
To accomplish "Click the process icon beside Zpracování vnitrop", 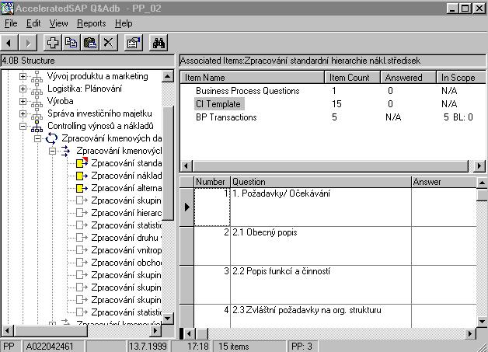I will tap(82, 250).
